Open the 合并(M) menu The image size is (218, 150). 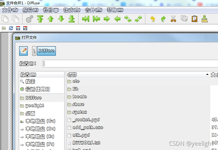[x=94, y=10]
